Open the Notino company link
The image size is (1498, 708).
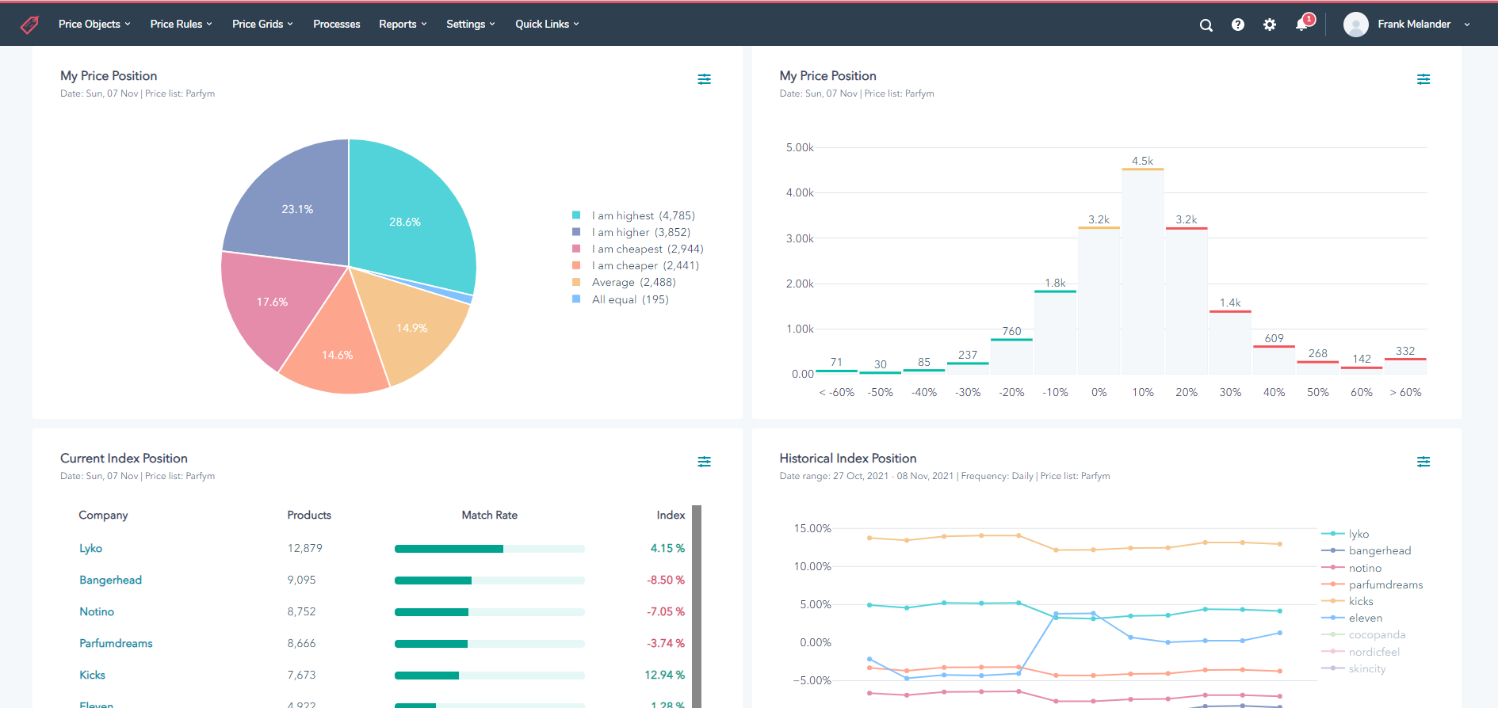pos(97,611)
